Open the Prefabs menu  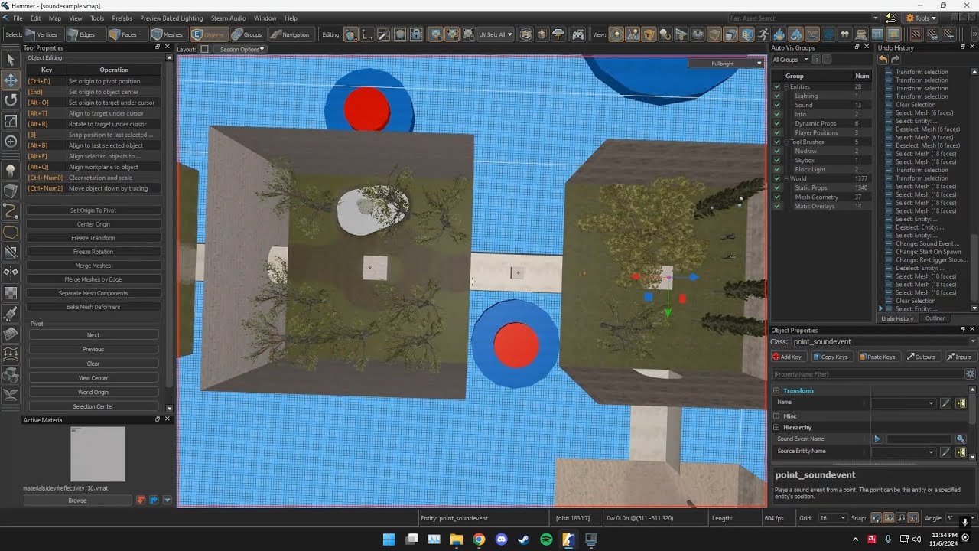point(122,18)
